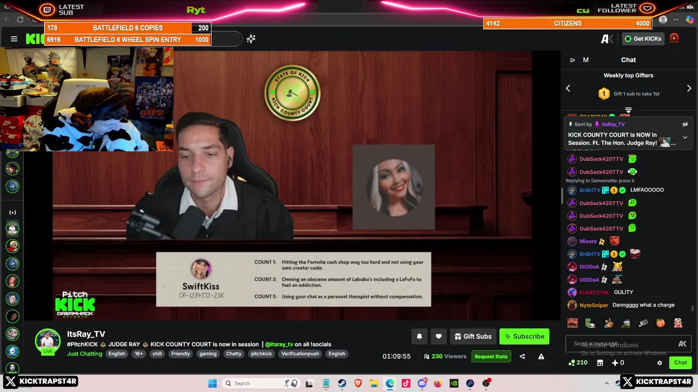Open the Just Chatting category link

(85, 354)
